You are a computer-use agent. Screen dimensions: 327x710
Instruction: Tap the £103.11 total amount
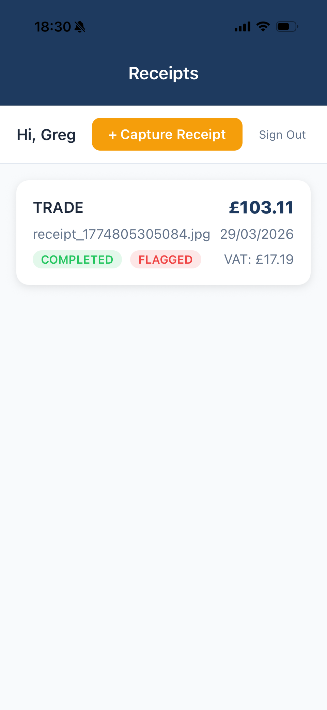click(261, 208)
